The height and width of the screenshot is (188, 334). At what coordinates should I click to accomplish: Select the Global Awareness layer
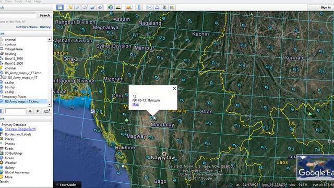[x=17, y=172]
